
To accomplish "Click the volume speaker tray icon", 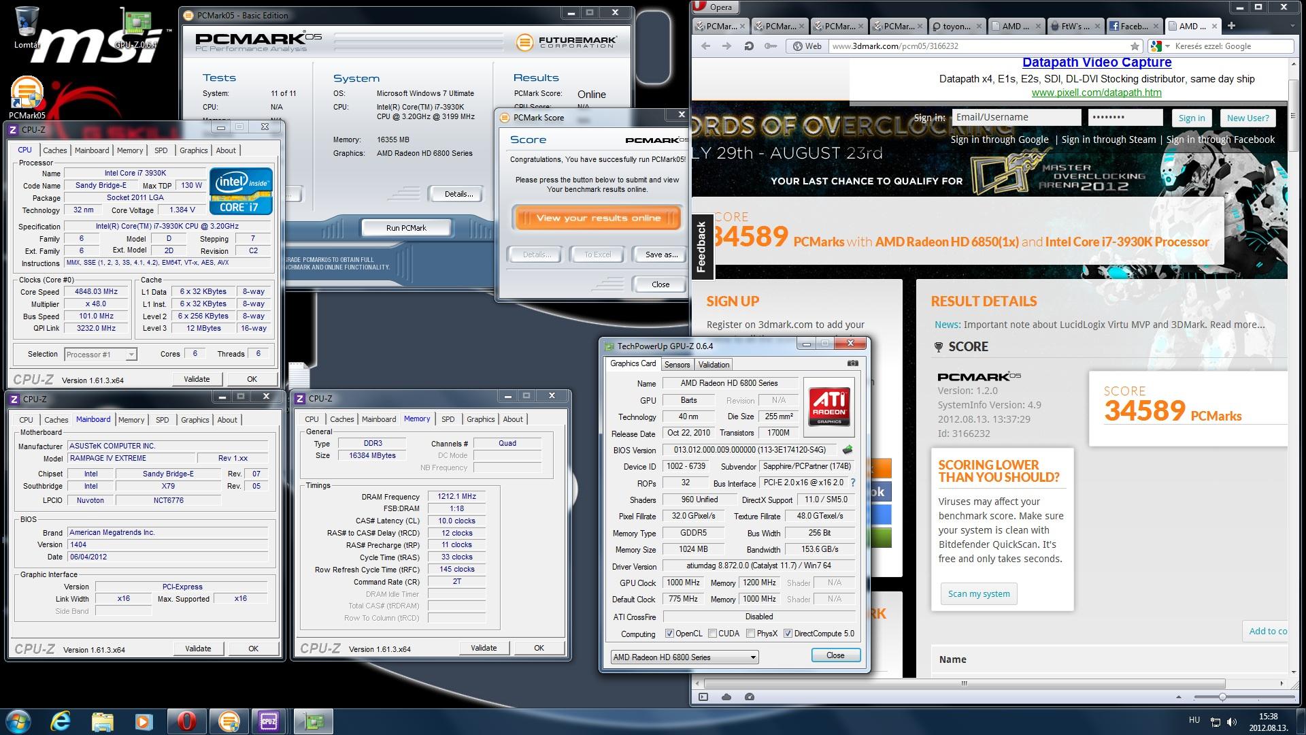I will click(x=1233, y=722).
